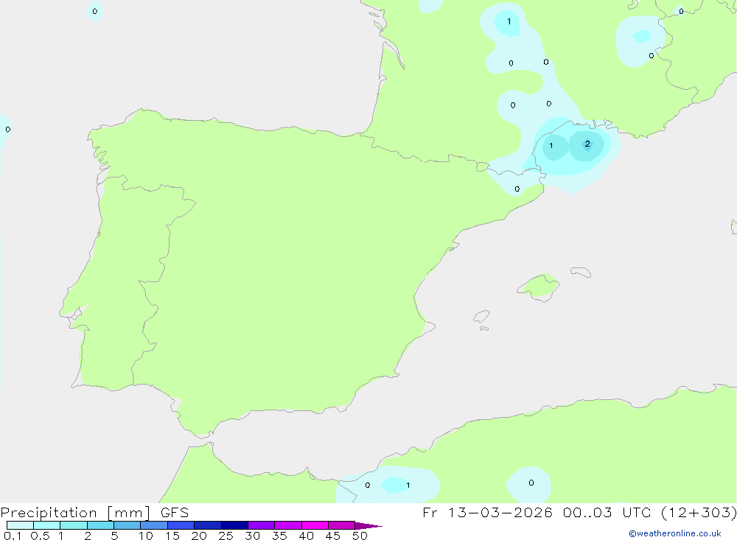Image resolution: width=737 pixels, height=540 pixels.
Task: Click the legend label '35'
Action: pos(279,536)
